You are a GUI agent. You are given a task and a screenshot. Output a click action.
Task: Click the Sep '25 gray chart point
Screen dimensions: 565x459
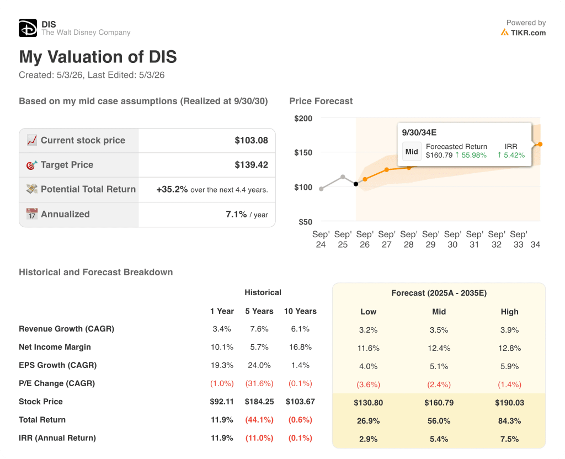point(343,177)
